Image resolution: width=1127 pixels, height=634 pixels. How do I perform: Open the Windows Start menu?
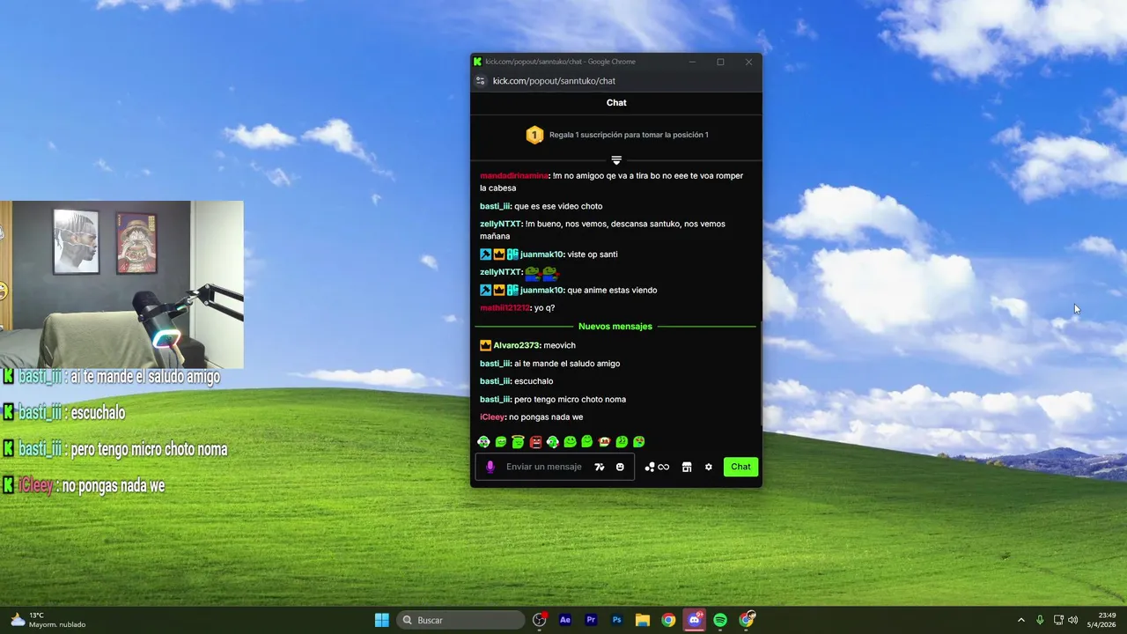click(381, 620)
